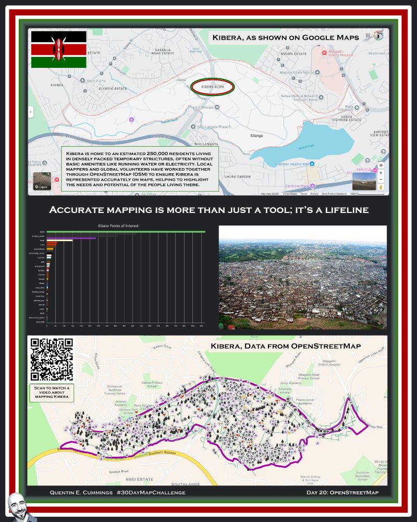Click Send Product Feedback link
This screenshot has width=417, height=522.
[334, 194]
